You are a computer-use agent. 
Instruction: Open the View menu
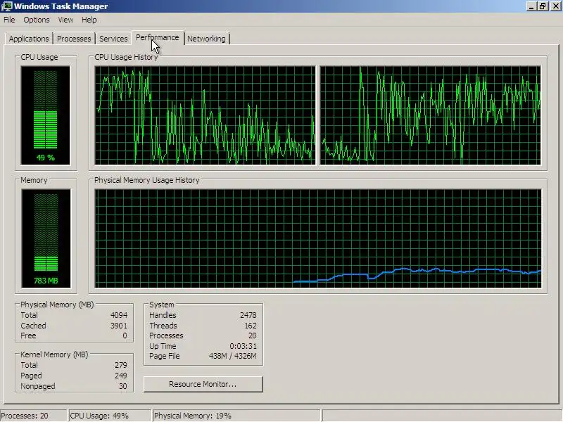pos(65,20)
